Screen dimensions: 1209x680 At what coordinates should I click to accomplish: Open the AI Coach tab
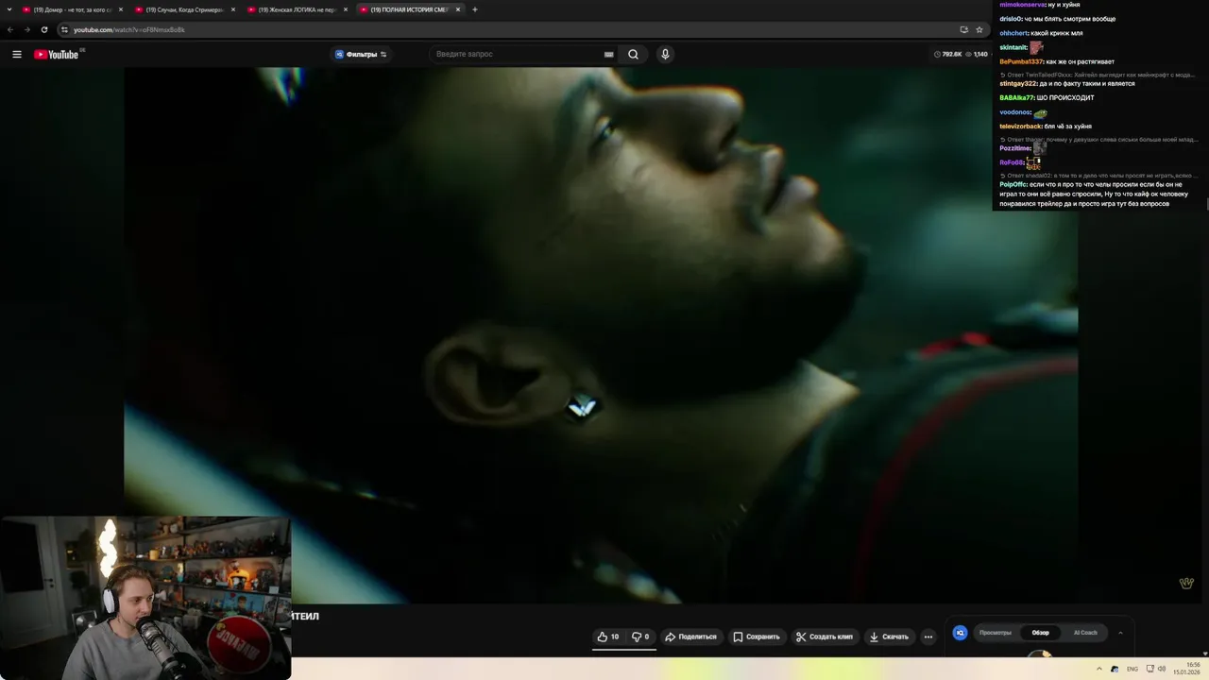pyautogui.click(x=1085, y=633)
